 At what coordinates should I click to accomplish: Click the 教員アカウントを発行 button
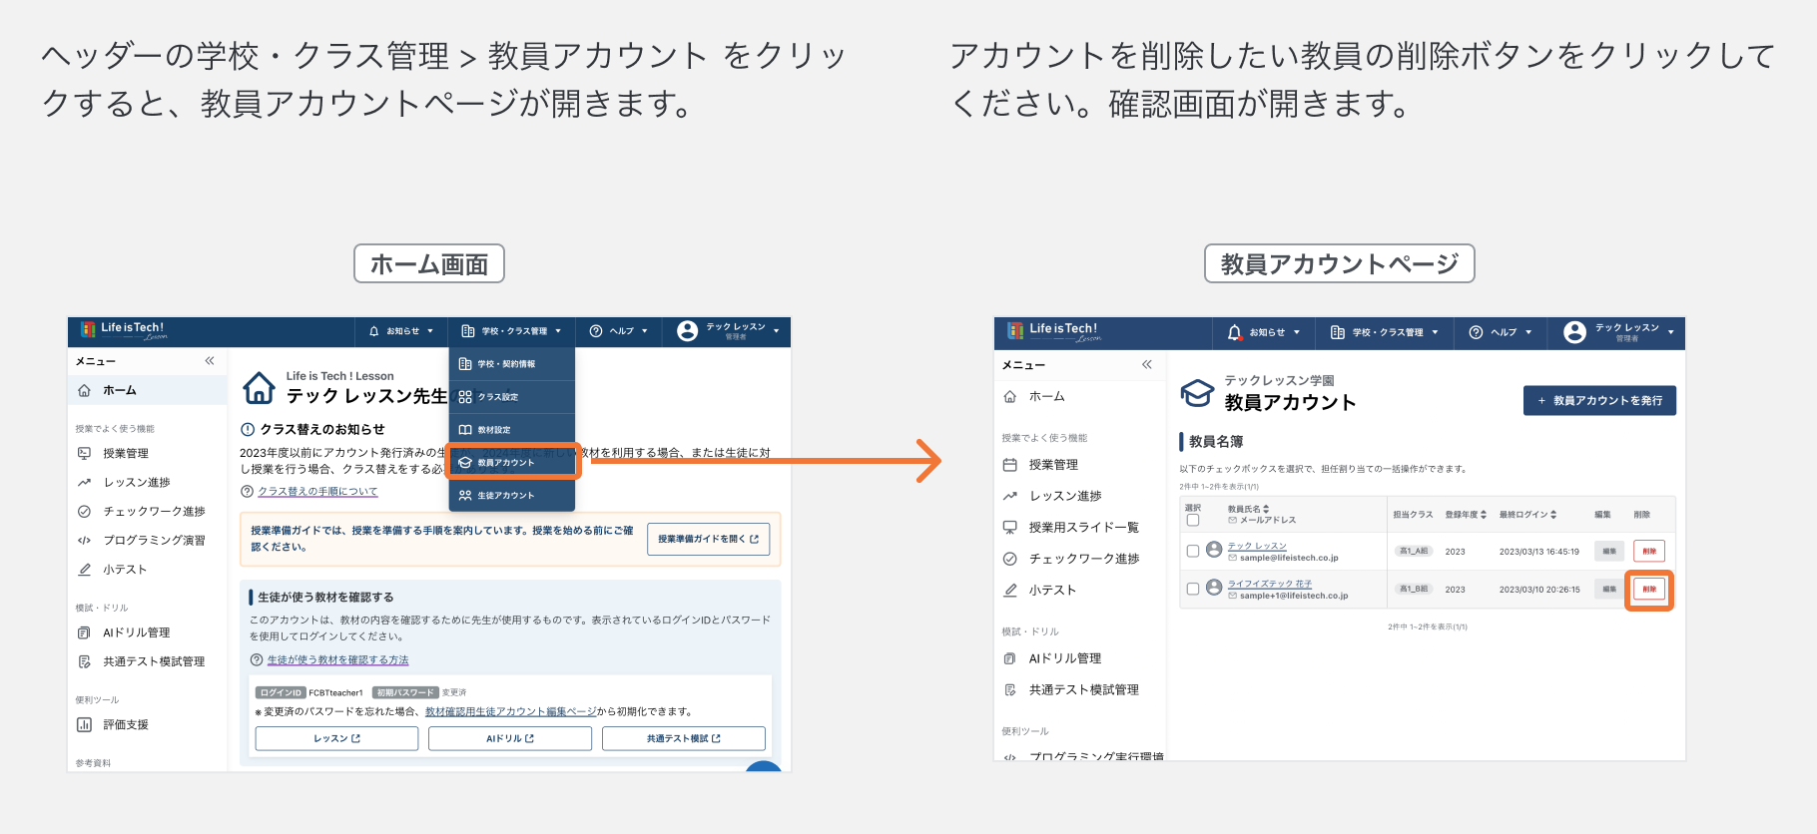(x=1599, y=400)
